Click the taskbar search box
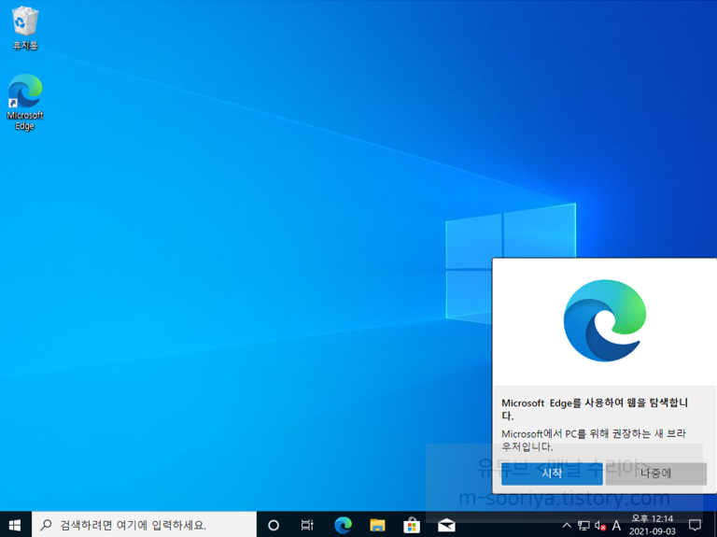 pos(144,525)
